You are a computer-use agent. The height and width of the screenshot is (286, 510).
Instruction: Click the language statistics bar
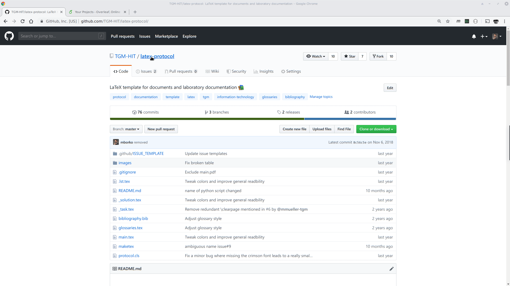click(x=253, y=119)
